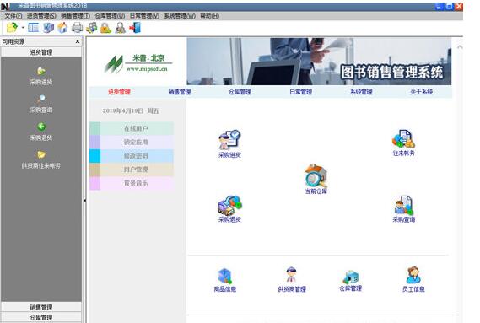Open 商品信息 cube icon

point(225,280)
